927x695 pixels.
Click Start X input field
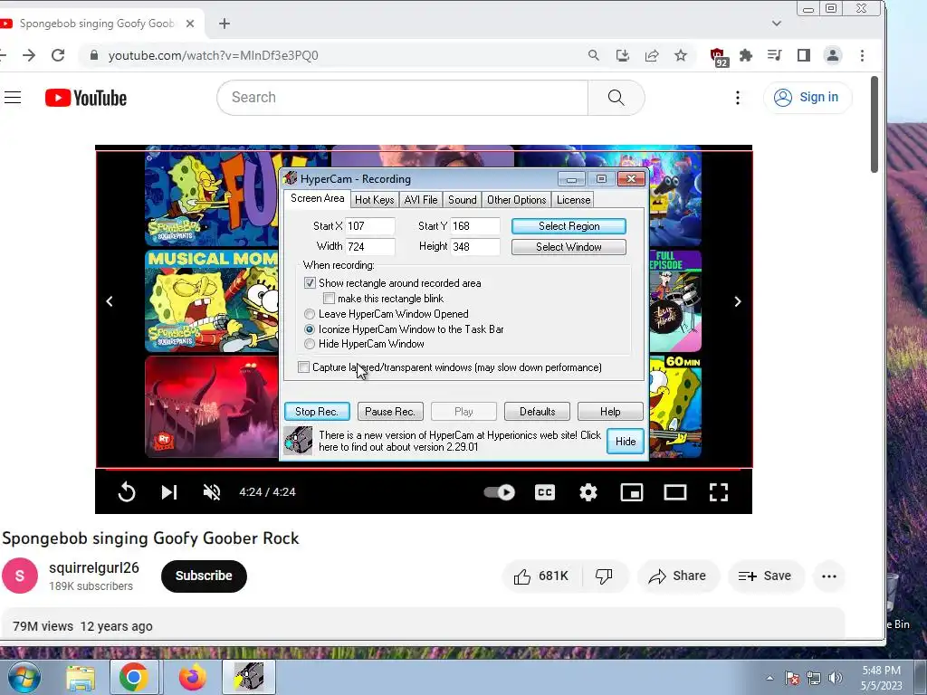370,226
